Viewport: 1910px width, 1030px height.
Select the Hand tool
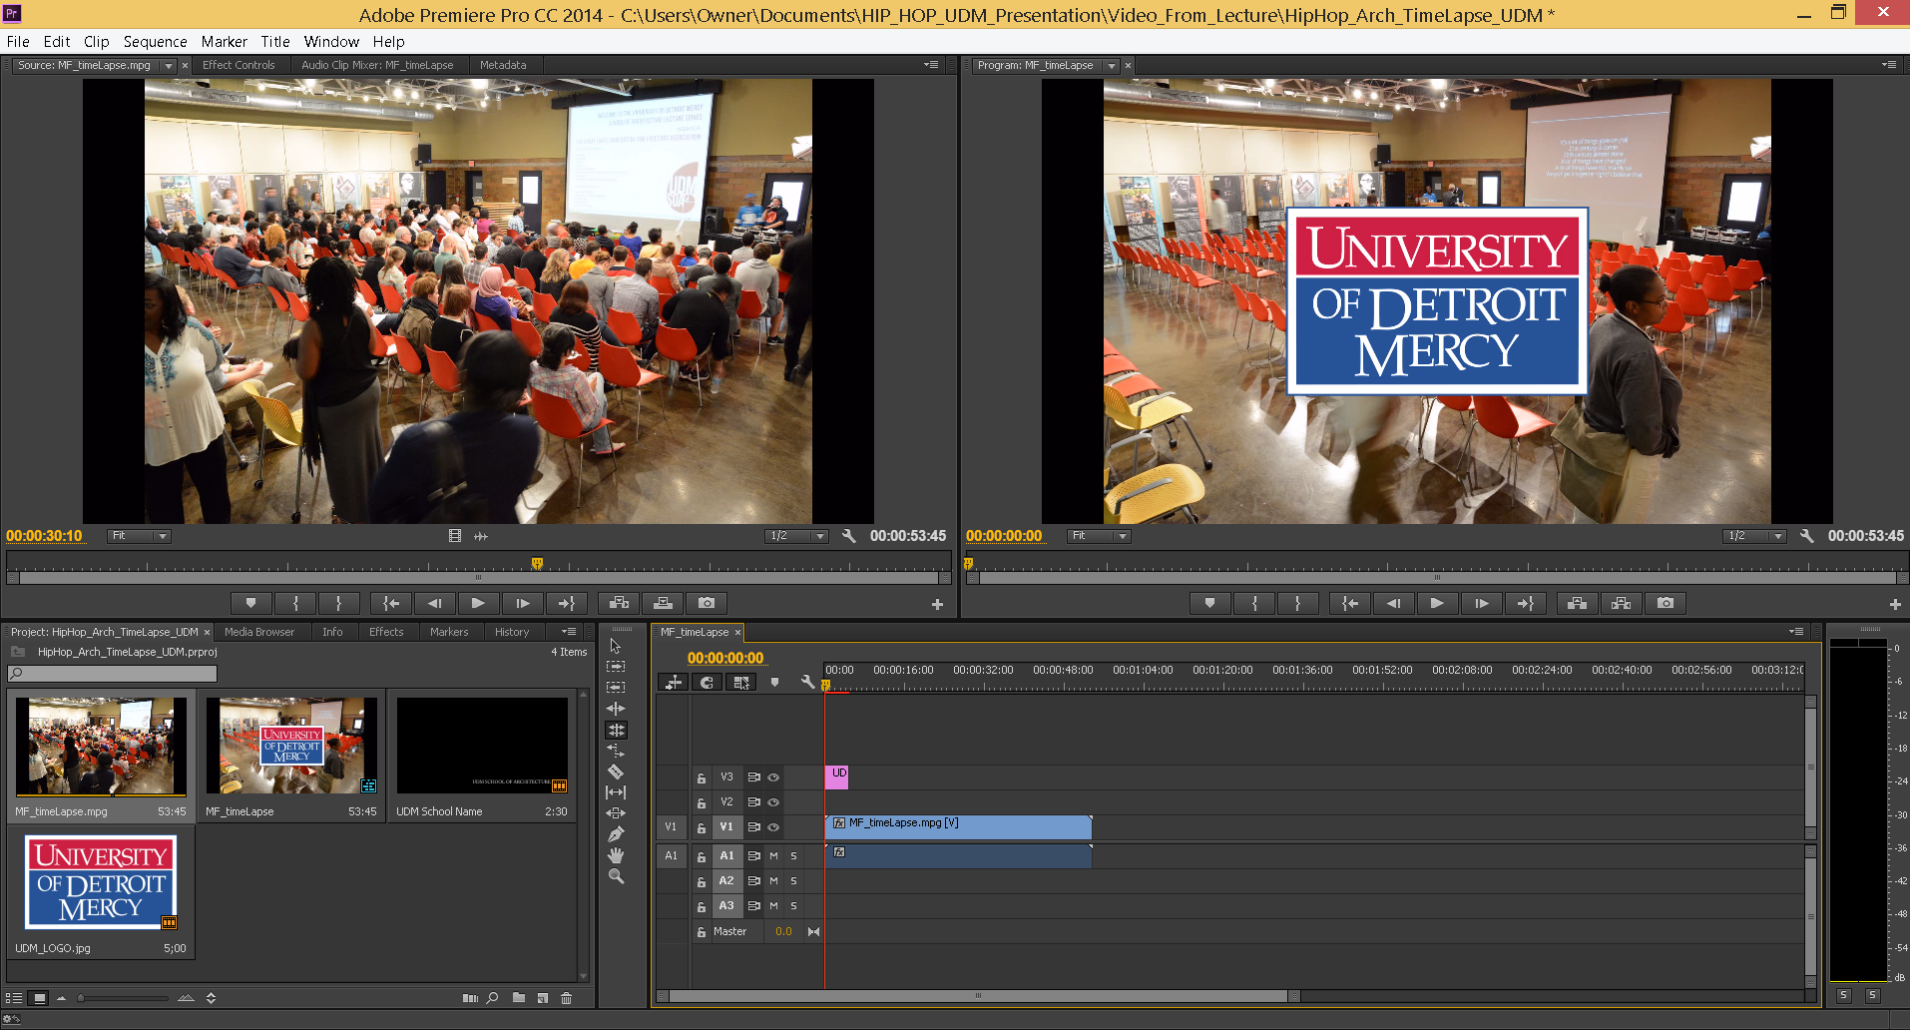coord(616,855)
